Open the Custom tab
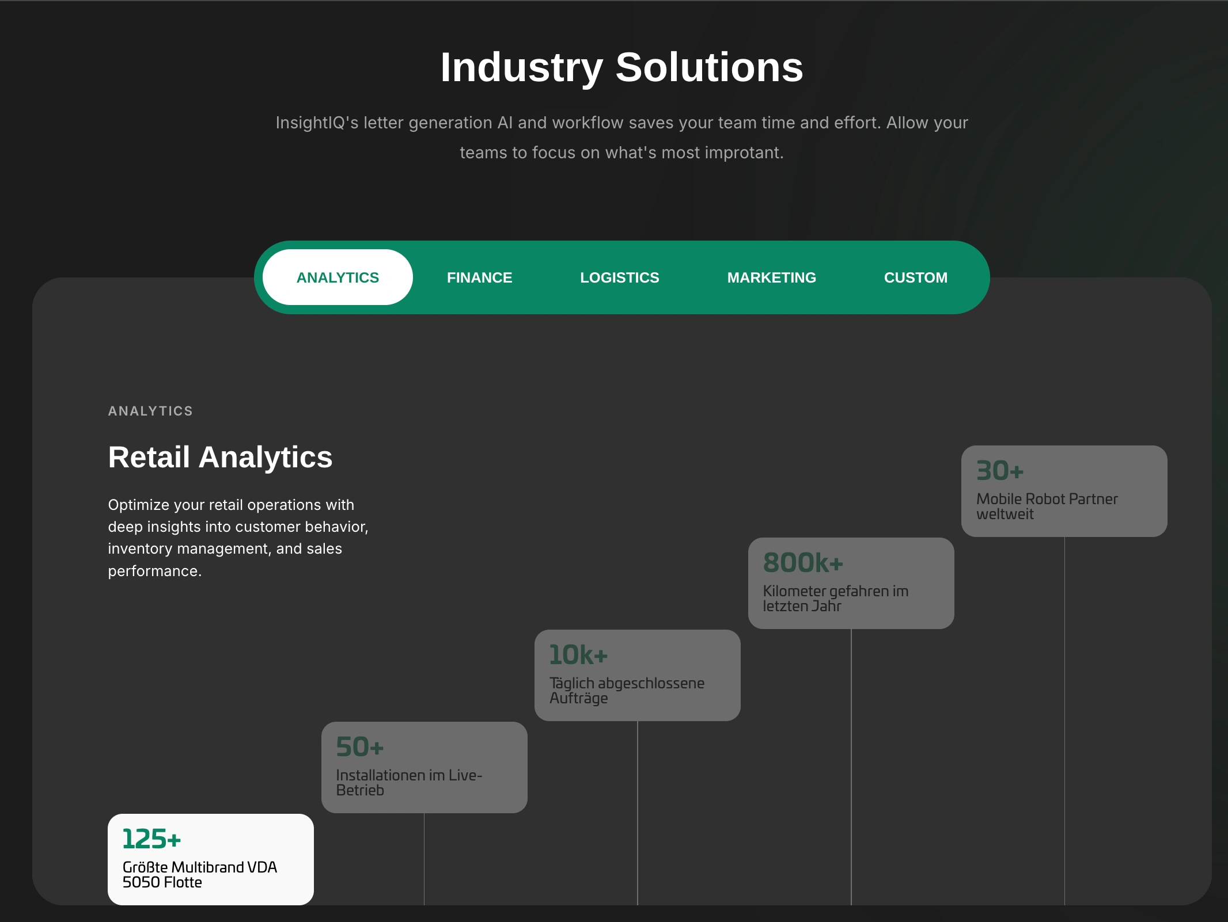Screen dimensions: 1228x922 (x=915, y=277)
